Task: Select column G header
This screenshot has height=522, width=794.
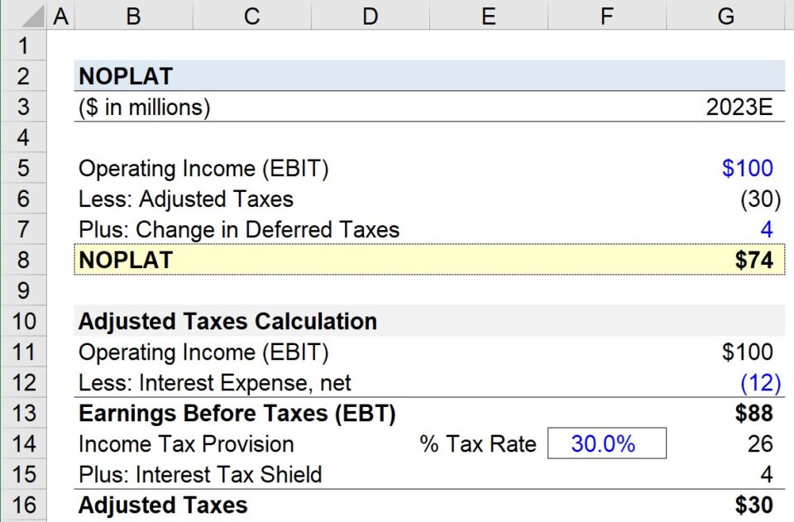Action: click(x=725, y=16)
